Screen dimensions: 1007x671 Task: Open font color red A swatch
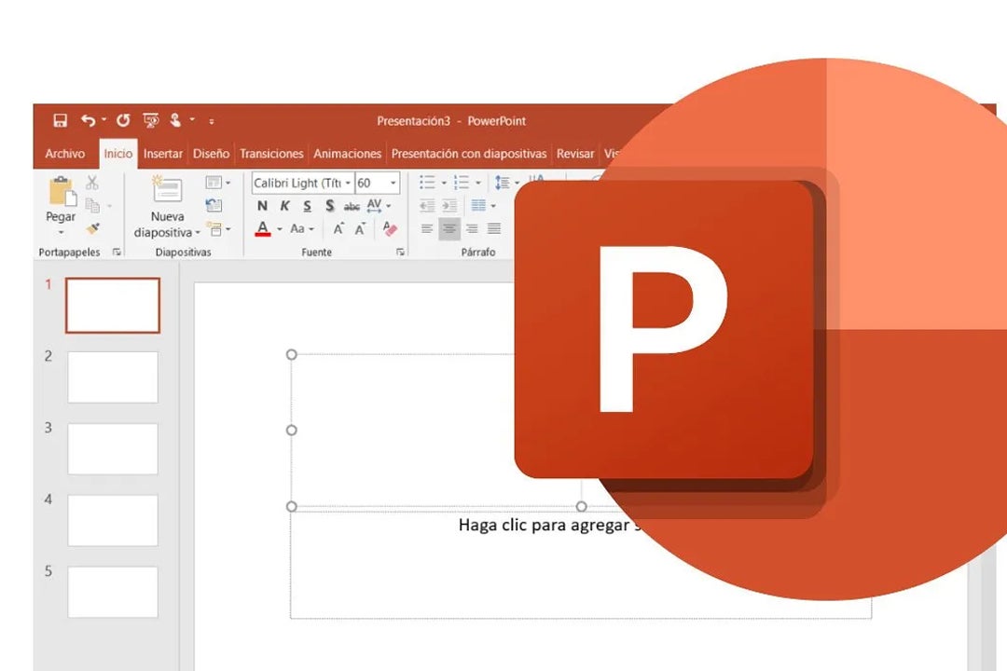coord(263,228)
